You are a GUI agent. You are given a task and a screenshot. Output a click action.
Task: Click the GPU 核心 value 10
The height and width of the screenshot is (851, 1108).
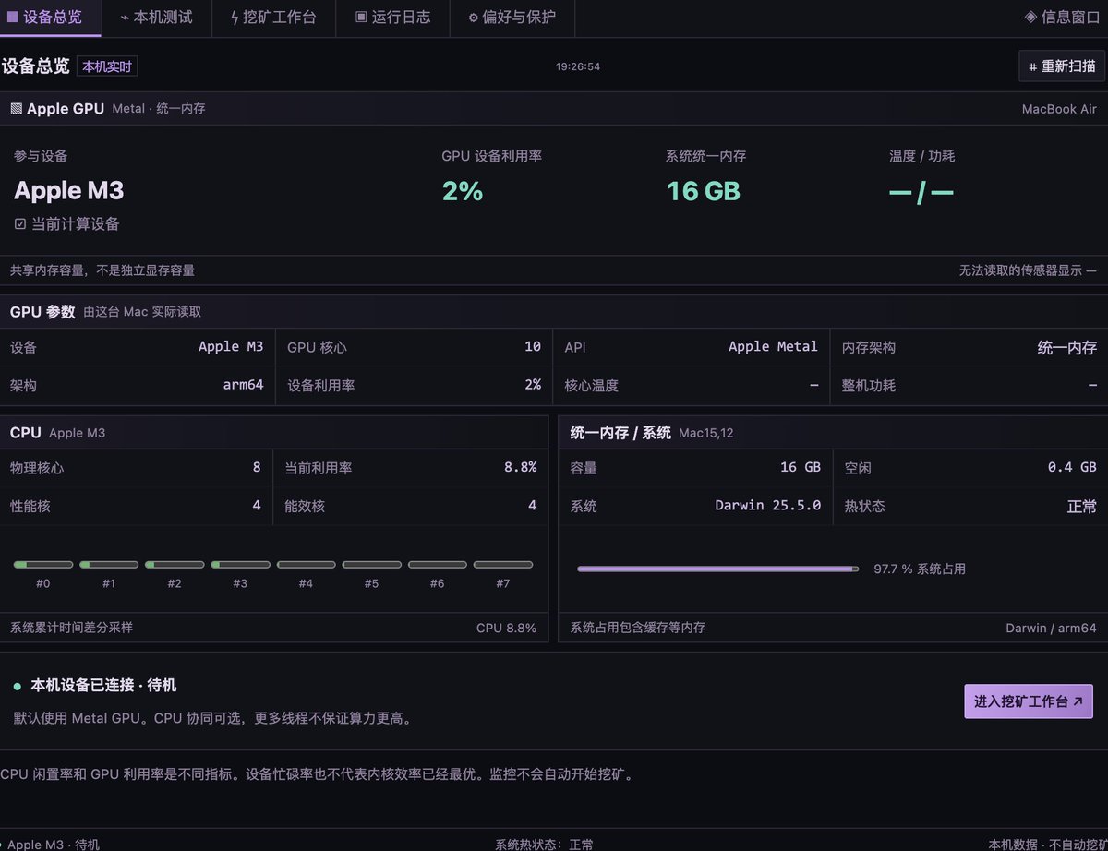click(533, 347)
